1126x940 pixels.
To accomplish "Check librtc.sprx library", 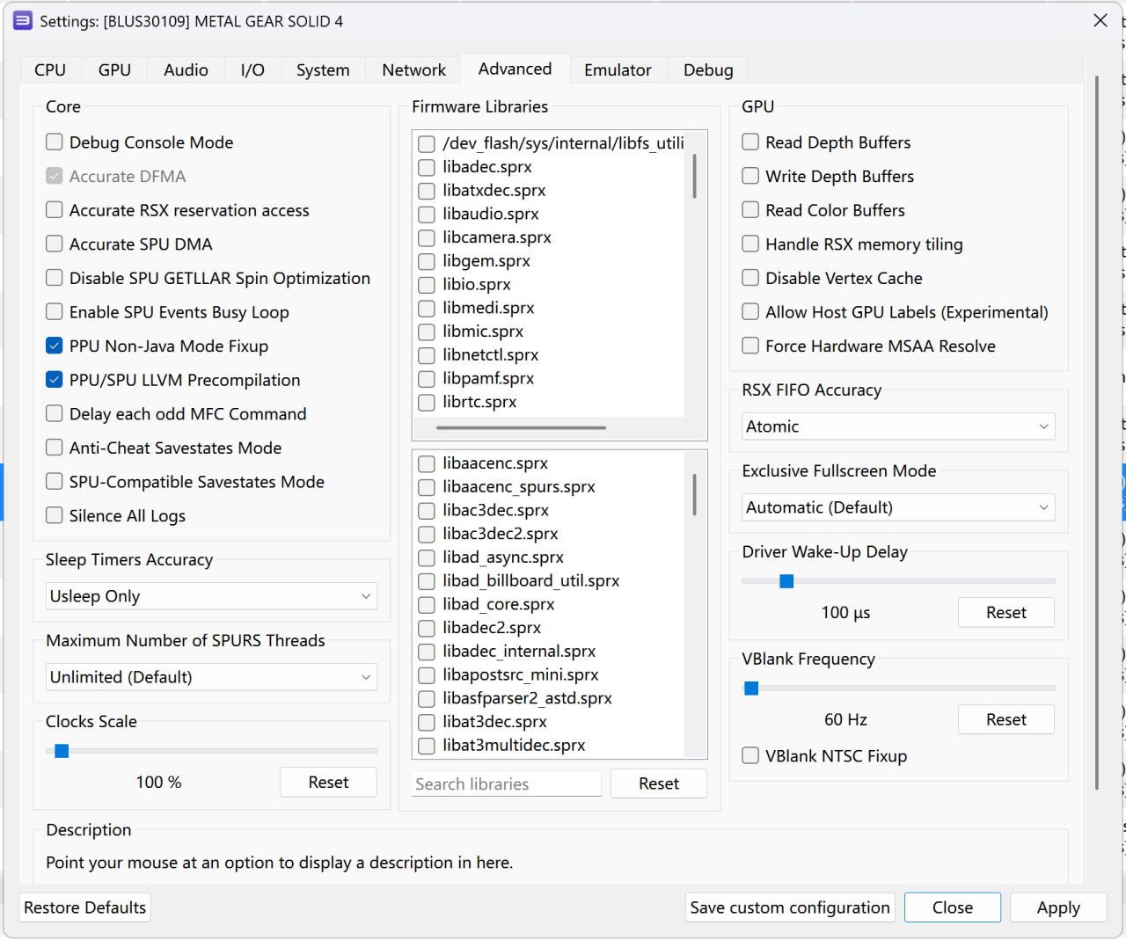I will pyautogui.click(x=427, y=402).
